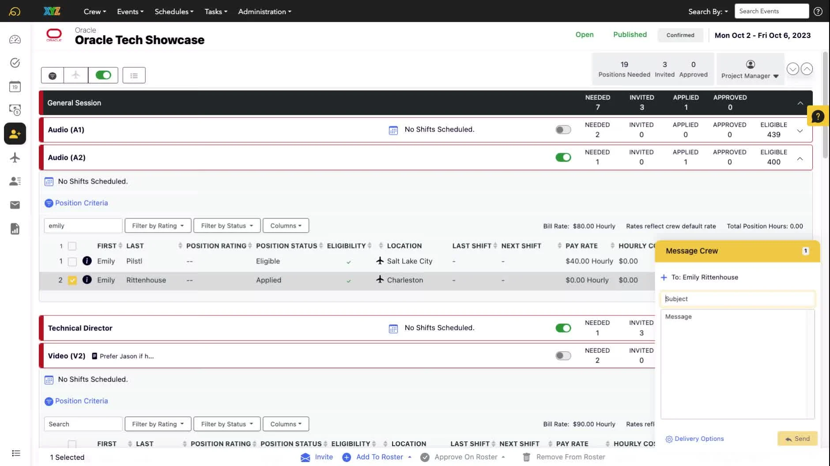Open the tasks checkmark icon in sidebar
This screenshot has width=830, height=466.
(15, 63)
